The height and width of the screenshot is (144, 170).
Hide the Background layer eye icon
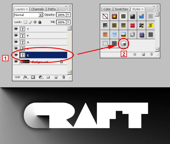(16, 62)
